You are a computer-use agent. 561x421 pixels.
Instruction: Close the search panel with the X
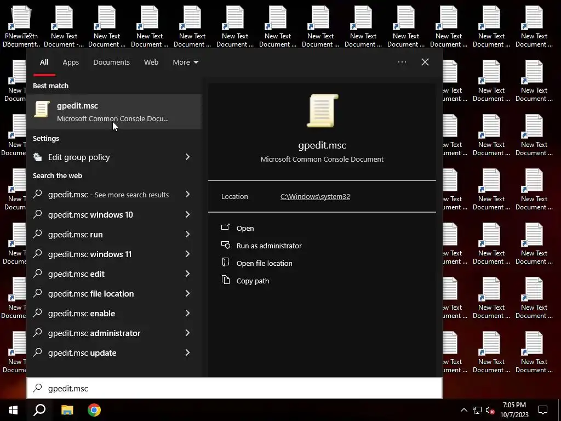click(425, 62)
